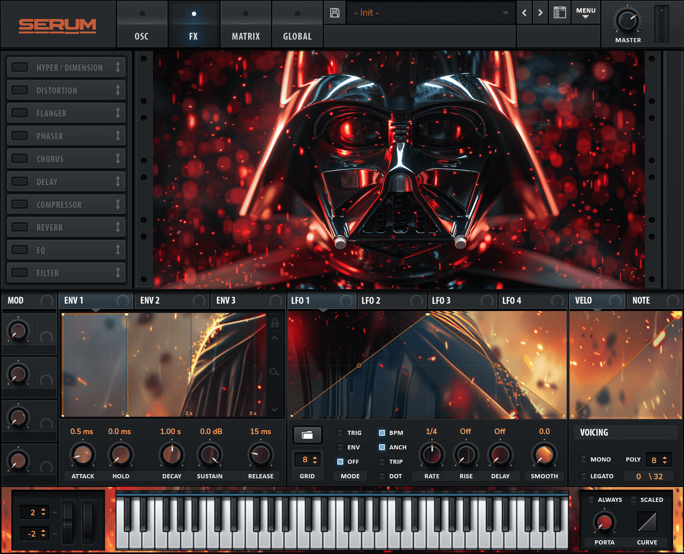Click the VELO modulation source drag icon

tap(615, 300)
